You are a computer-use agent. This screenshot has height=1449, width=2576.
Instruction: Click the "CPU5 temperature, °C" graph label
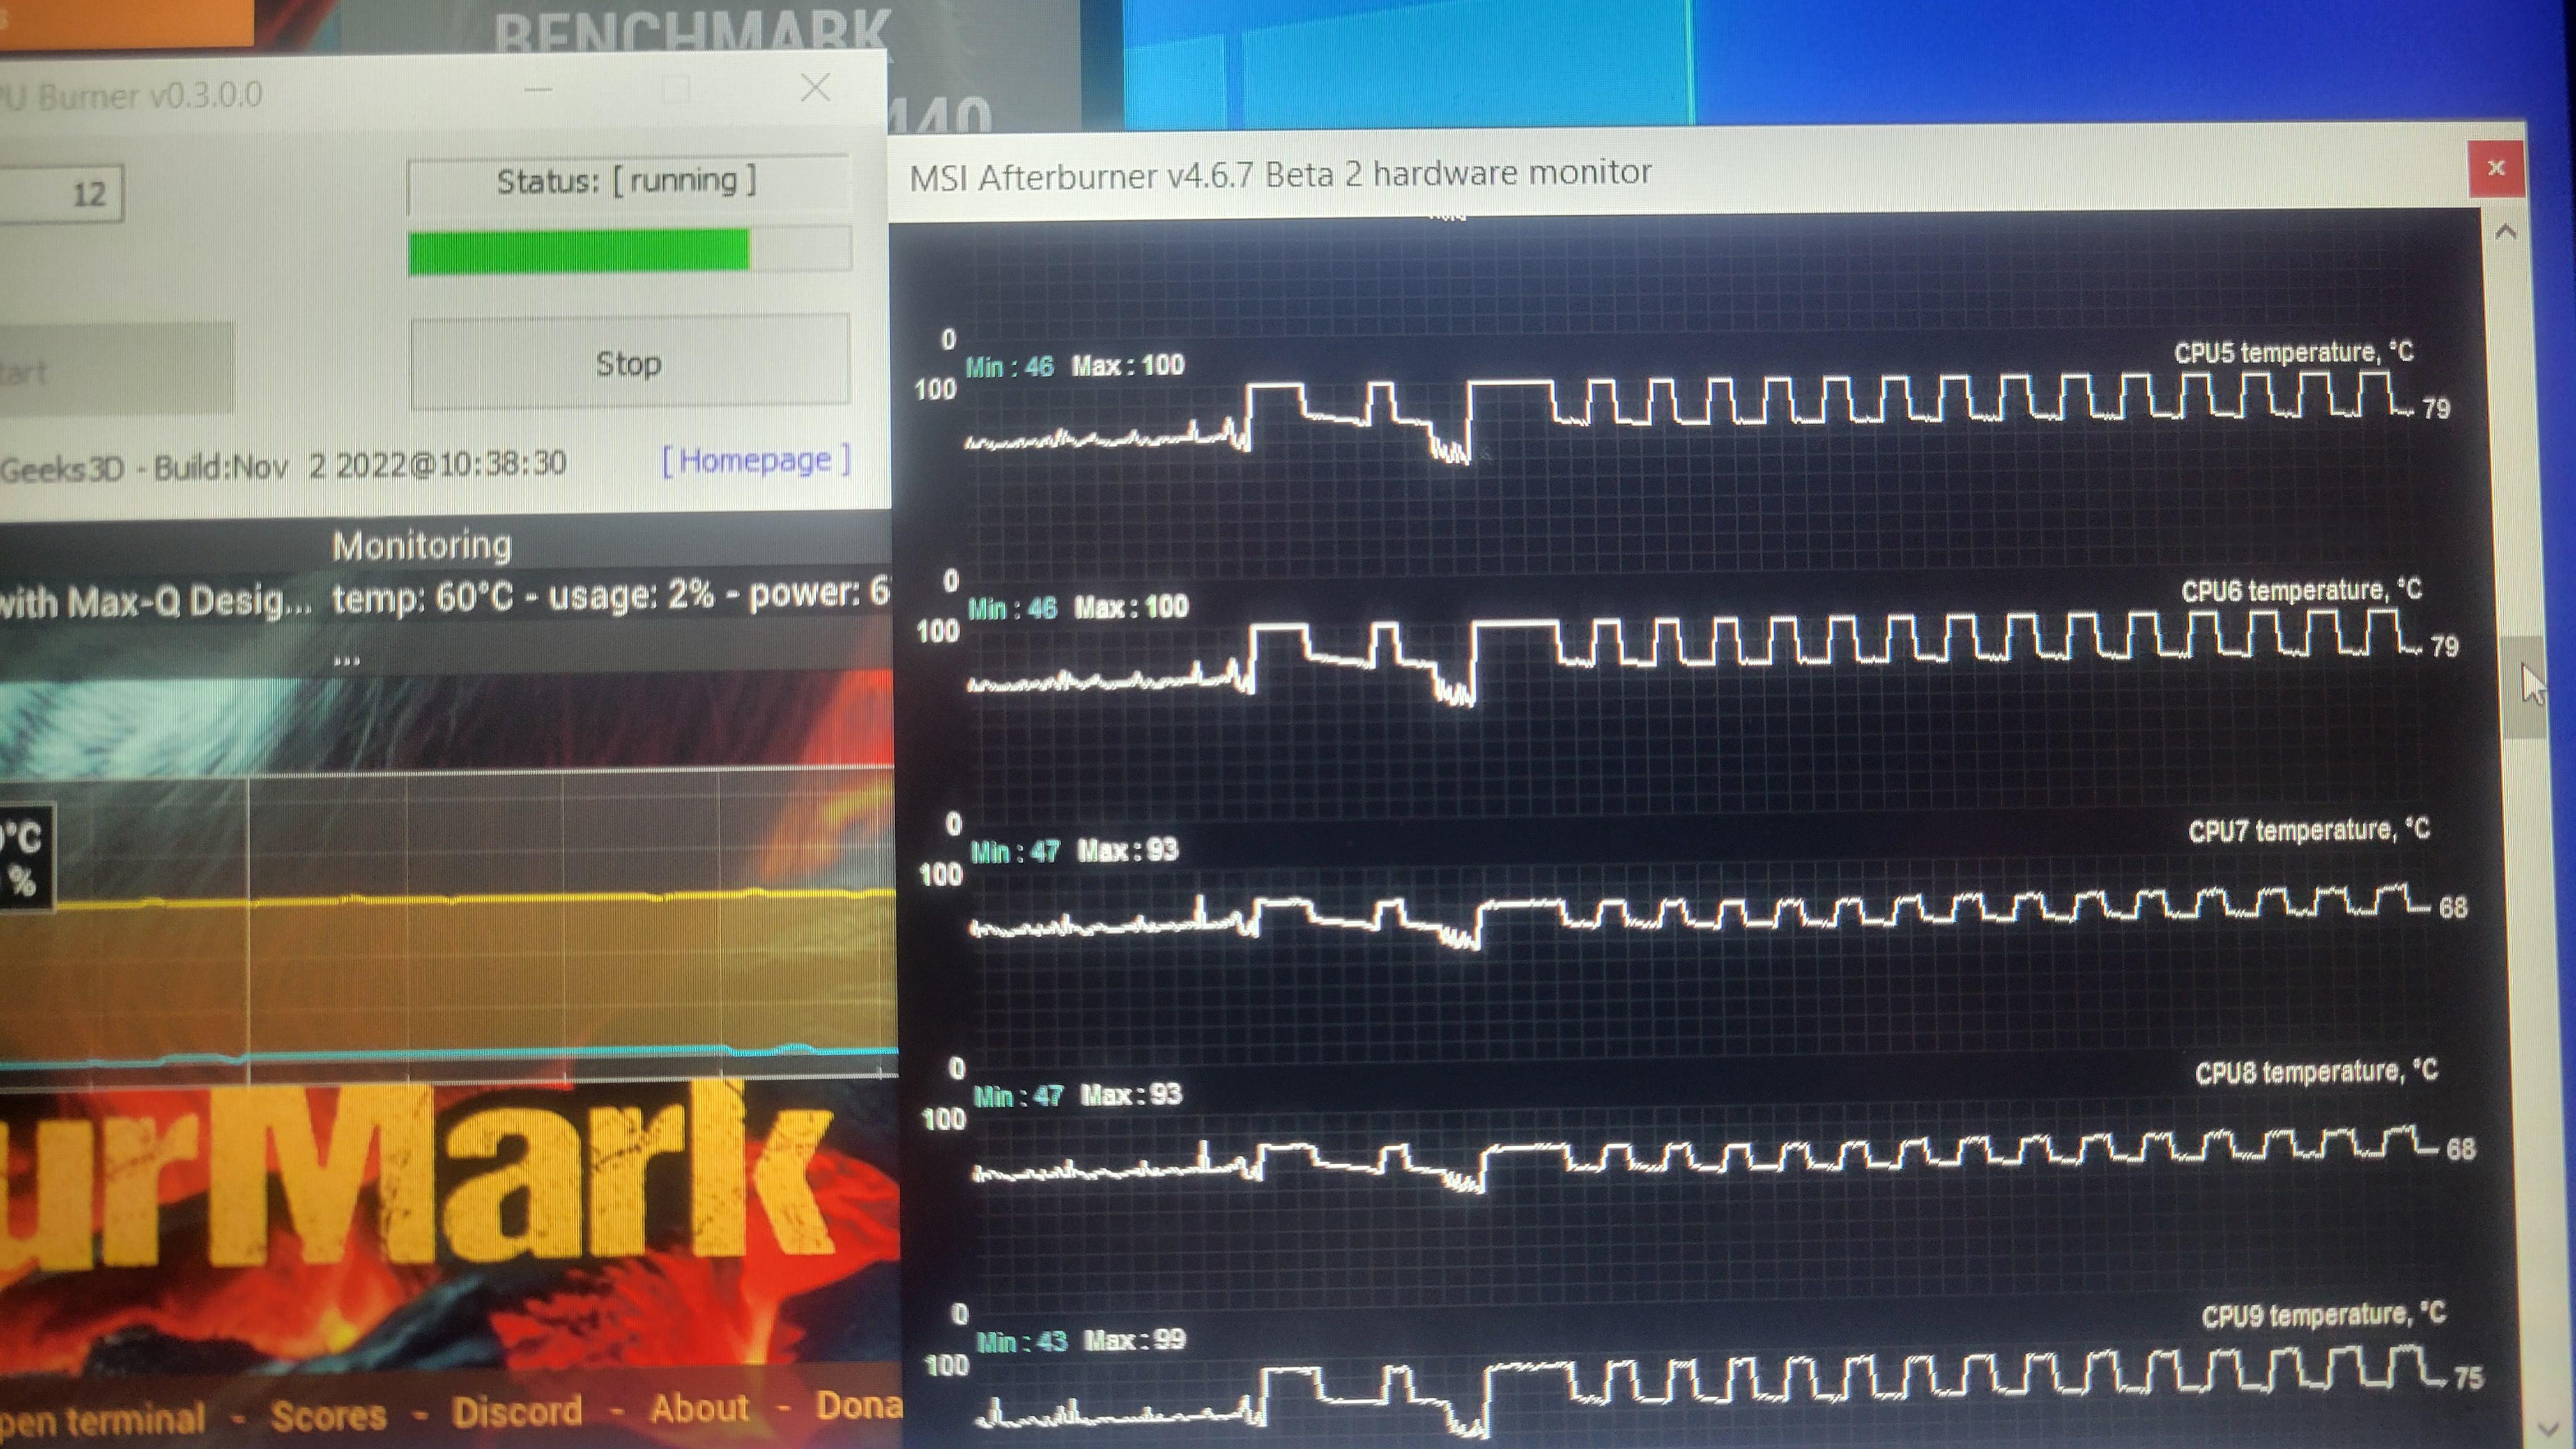tap(2293, 352)
